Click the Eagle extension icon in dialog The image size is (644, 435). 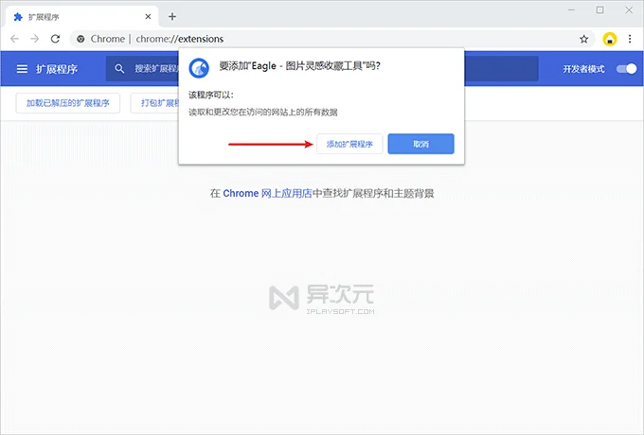(x=199, y=68)
